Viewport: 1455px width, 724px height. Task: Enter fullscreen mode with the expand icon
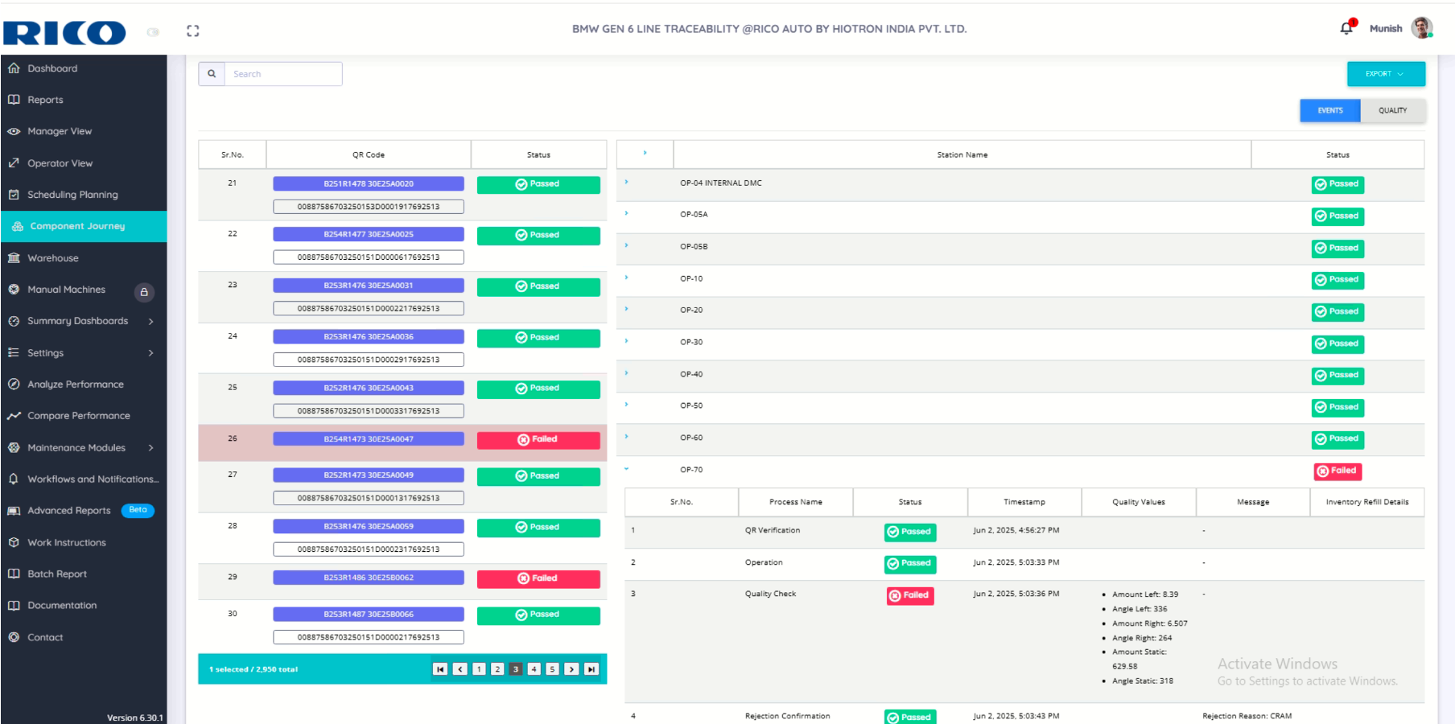click(x=192, y=31)
